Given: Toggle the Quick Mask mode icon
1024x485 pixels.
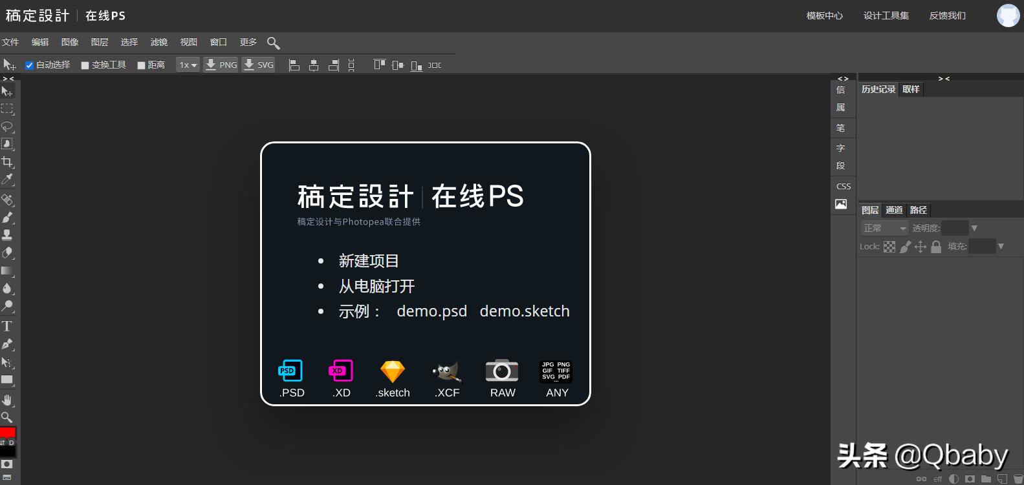Looking at the screenshot, I should pyautogui.click(x=7, y=464).
